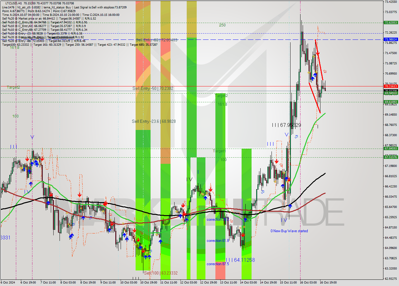Click the 'correction 38.2' label
Image resolution: width=399 pixels, height=286 pixels.
pos(218,219)
